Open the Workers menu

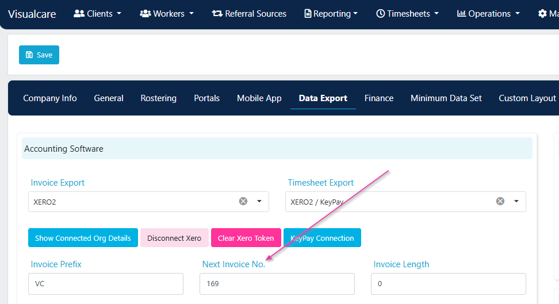pyautogui.click(x=166, y=14)
